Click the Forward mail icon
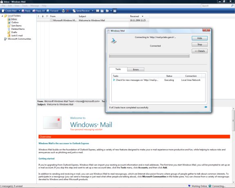235x188 pixels. pyautogui.click(x=52, y=11)
